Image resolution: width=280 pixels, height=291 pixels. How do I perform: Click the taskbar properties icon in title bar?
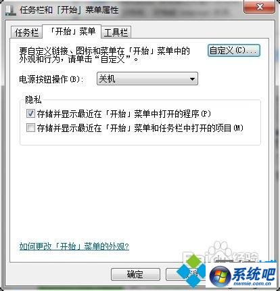[11, 10]
